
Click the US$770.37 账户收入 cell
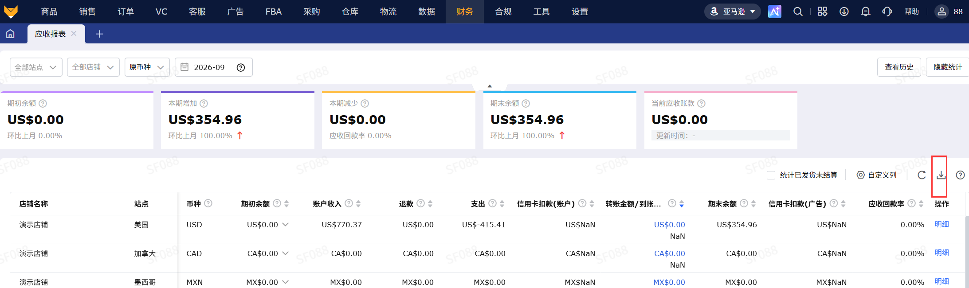341,225
